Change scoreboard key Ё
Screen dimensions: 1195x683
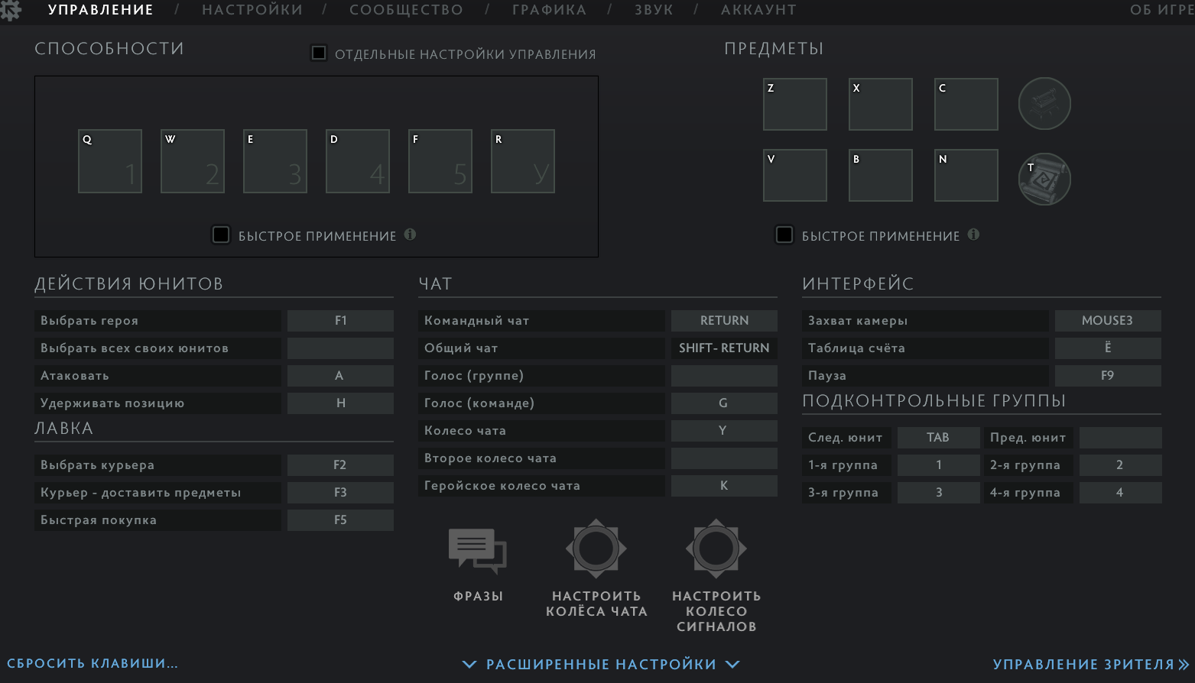pos(1108,348)
